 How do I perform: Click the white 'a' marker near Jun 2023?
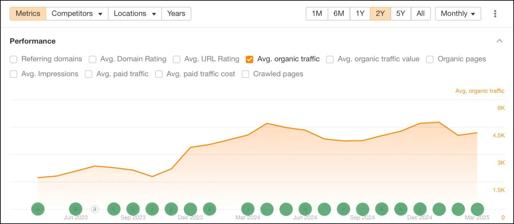[94, 209]
